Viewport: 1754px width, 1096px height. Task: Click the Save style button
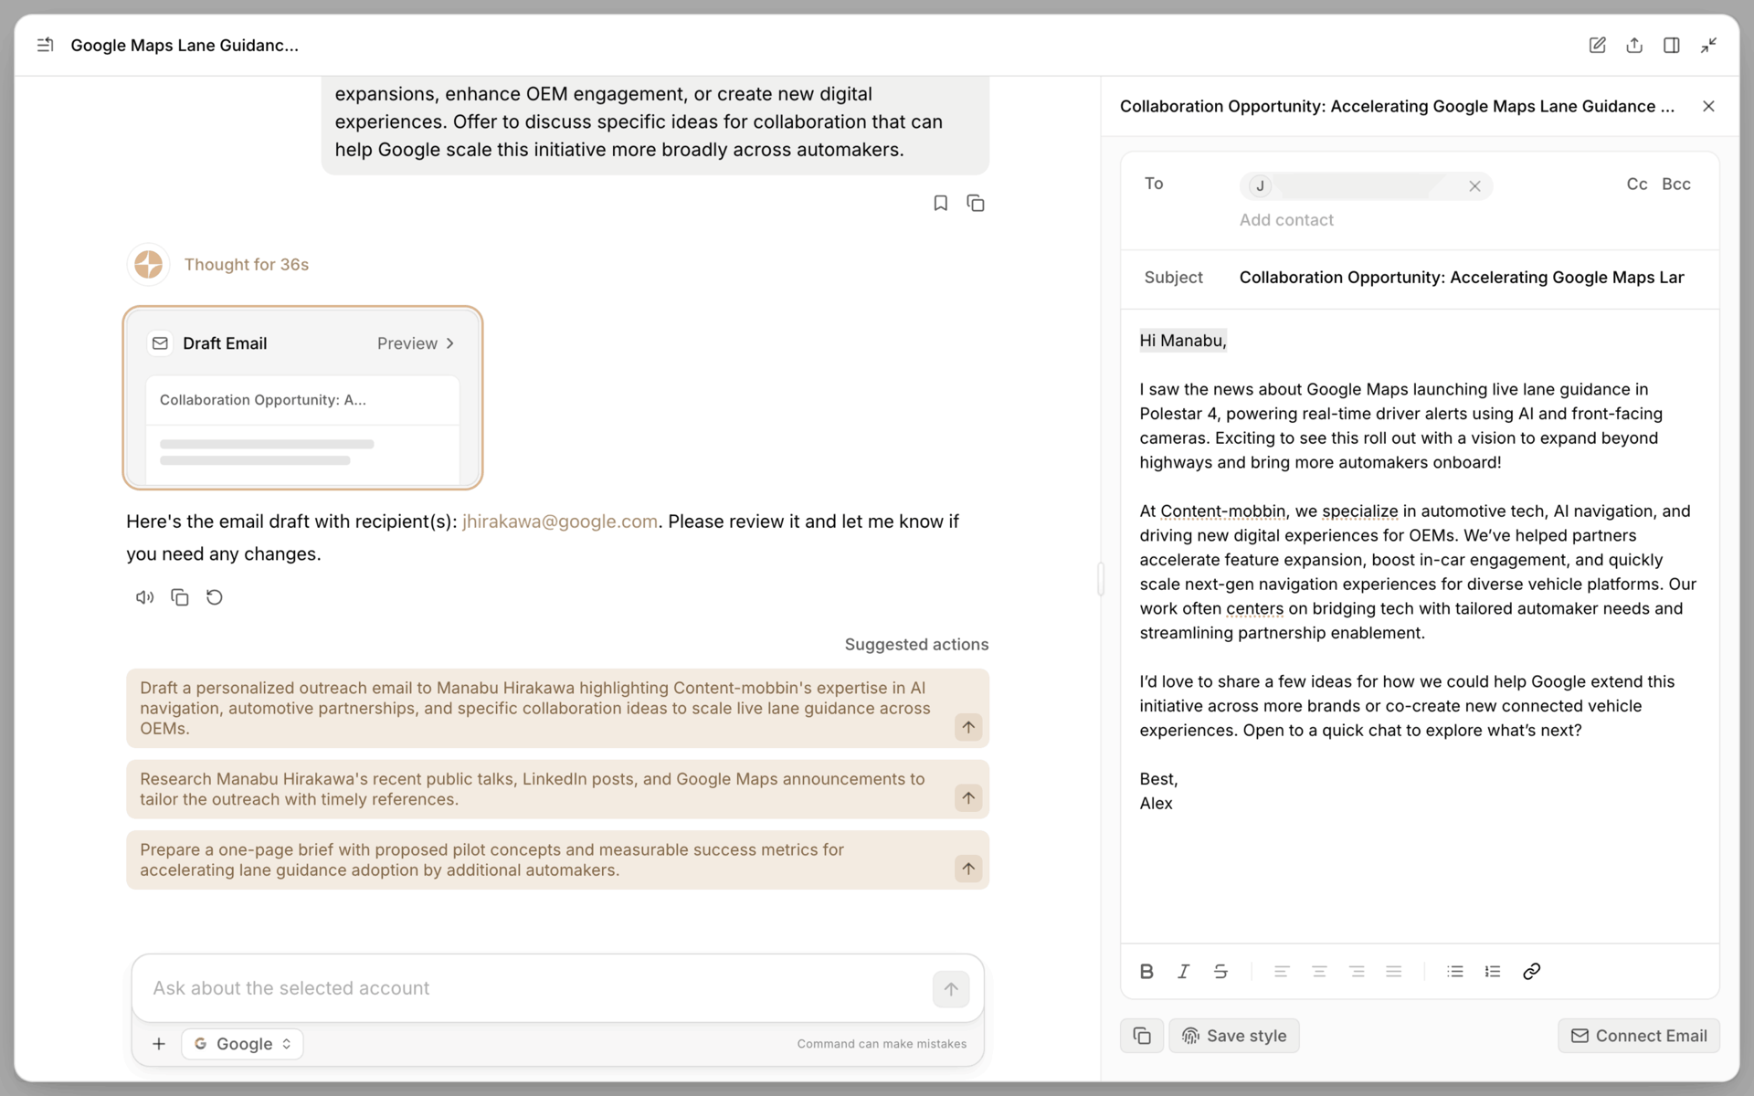click(1234, 1036)
